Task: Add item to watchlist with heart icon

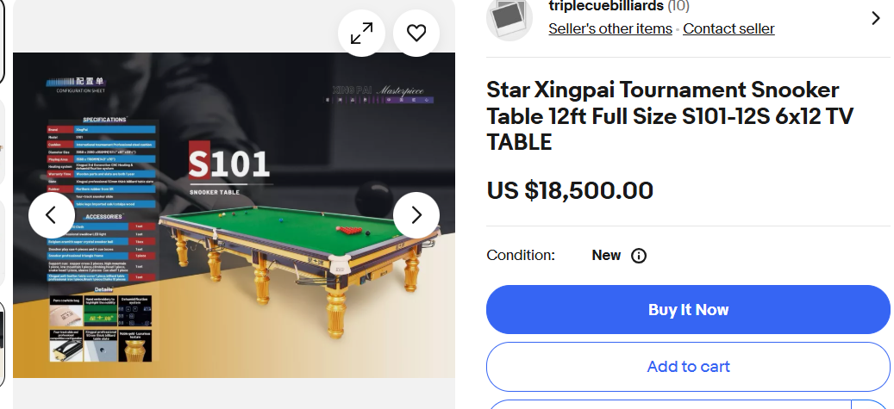Action: 416,34
